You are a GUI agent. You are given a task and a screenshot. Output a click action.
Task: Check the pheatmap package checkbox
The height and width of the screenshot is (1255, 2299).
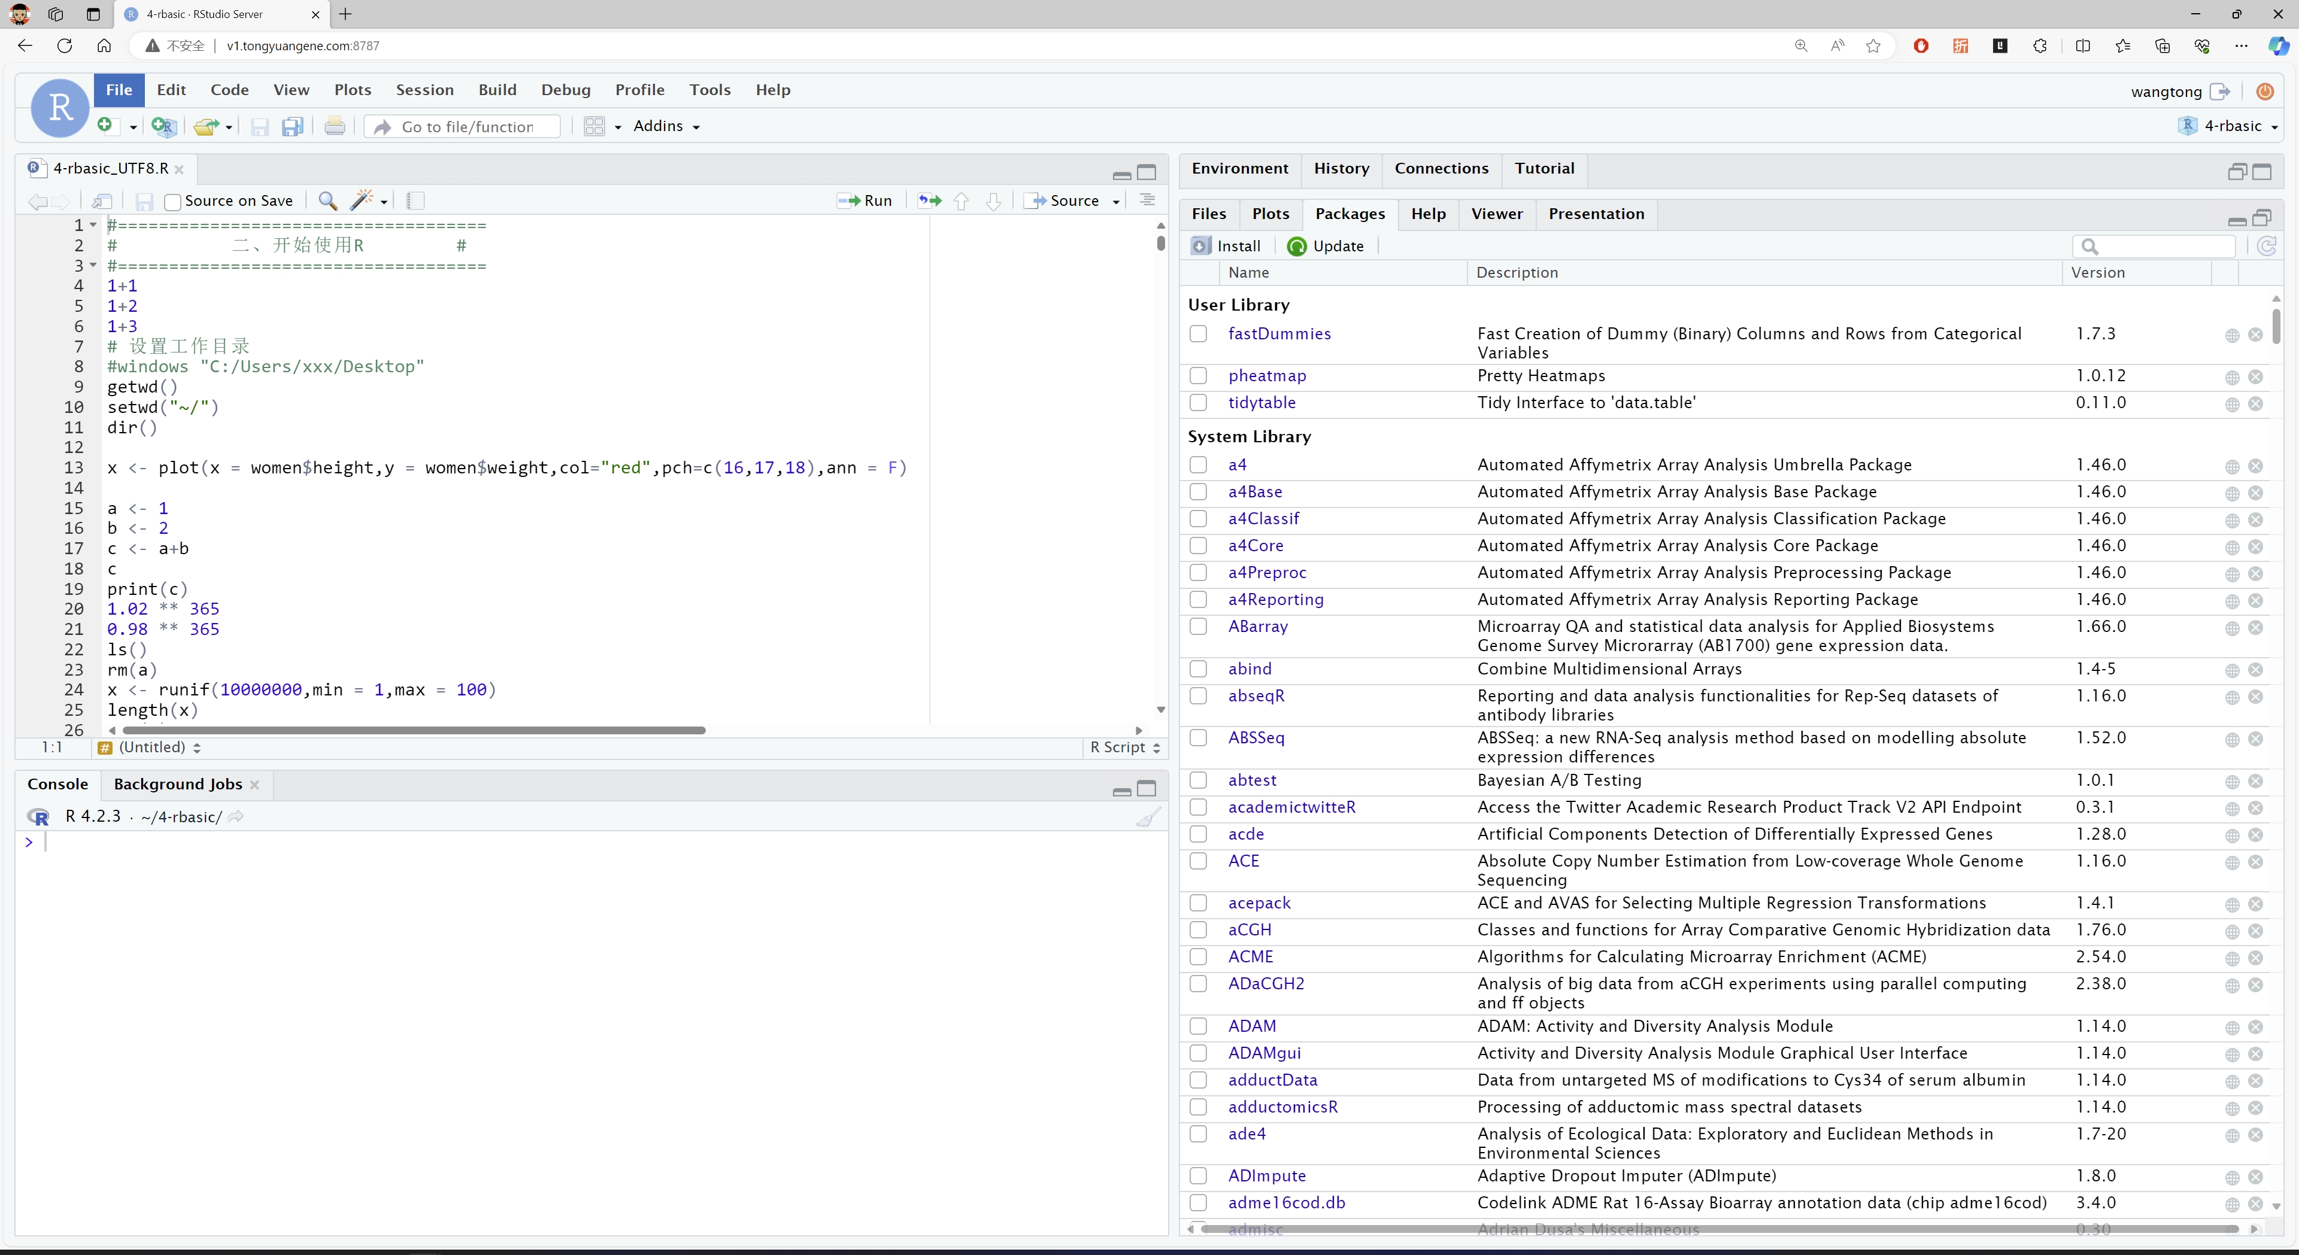1199,376
